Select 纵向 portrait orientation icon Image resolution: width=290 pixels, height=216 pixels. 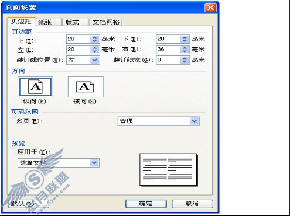[35, 87]
